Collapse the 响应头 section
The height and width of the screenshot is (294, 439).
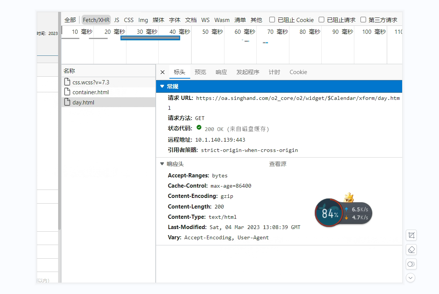pos(162,164)
